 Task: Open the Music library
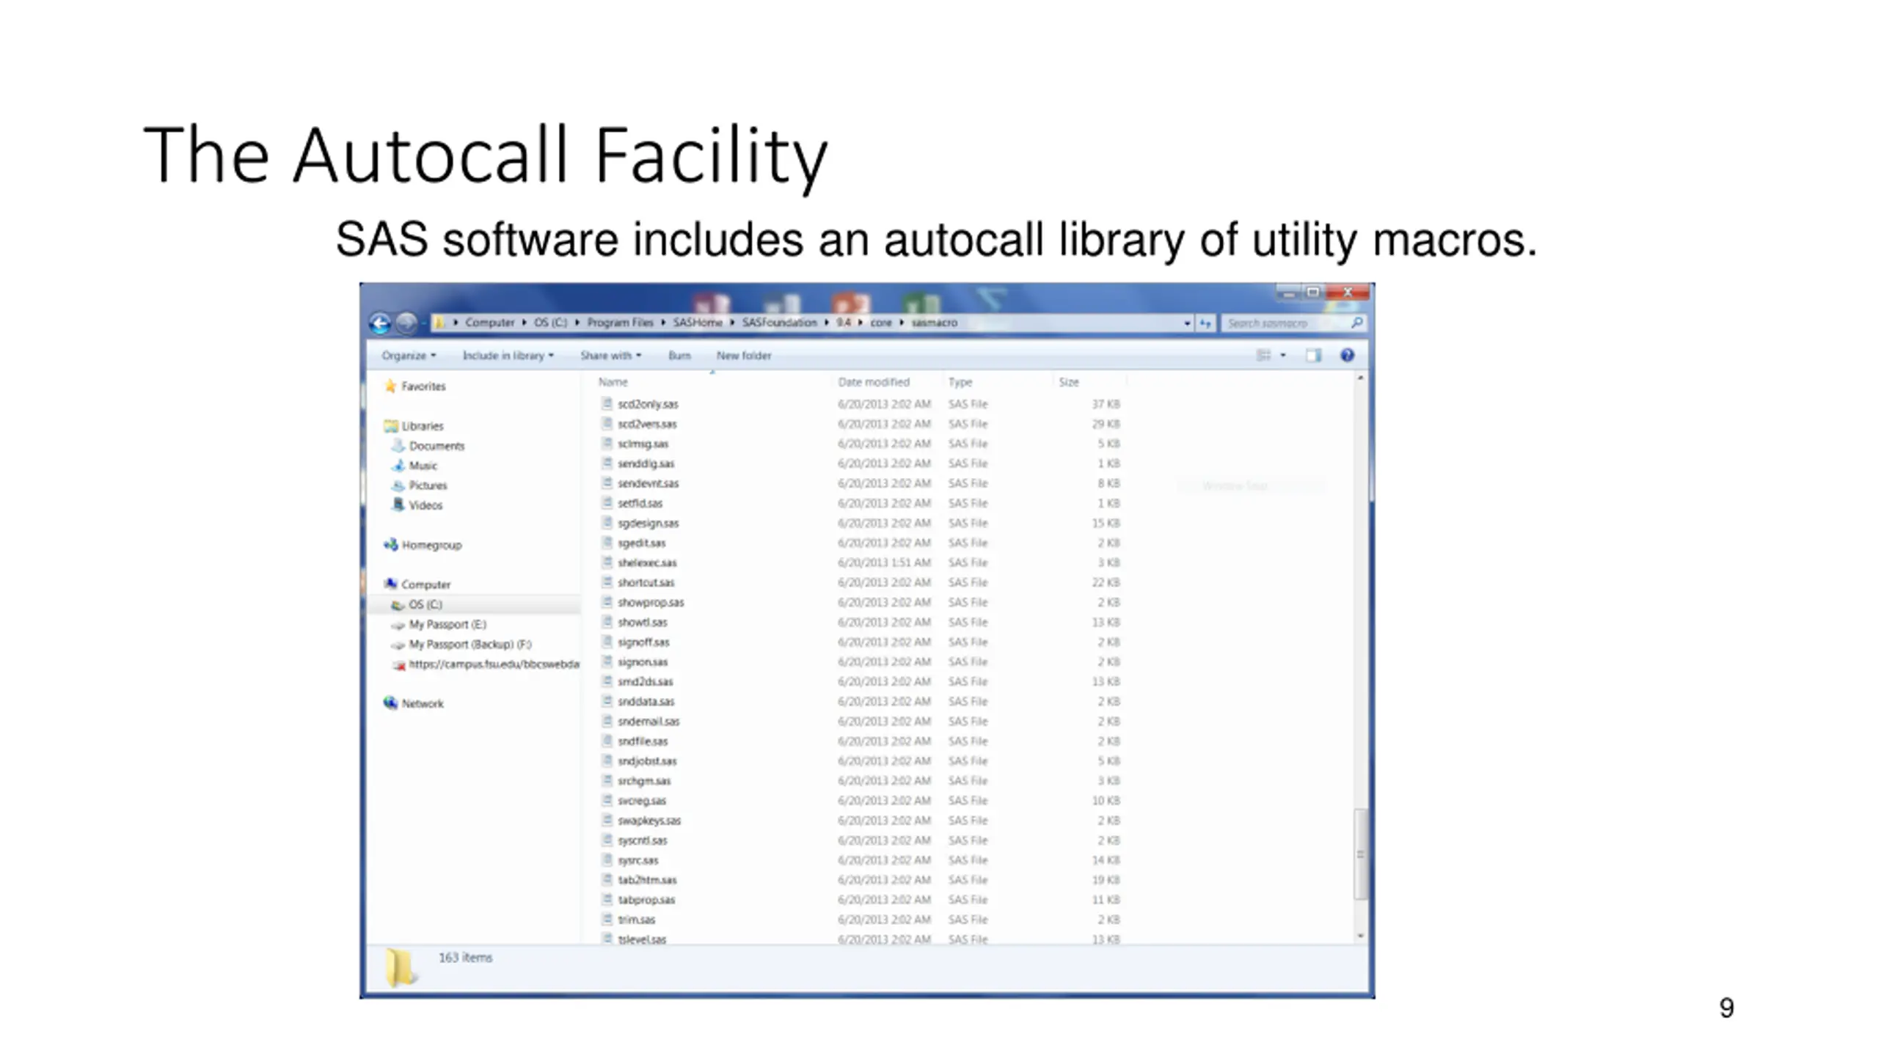423,466
